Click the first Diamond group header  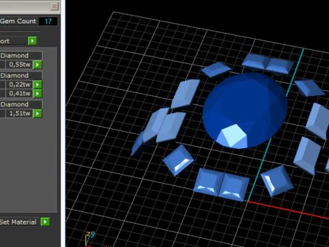pyautogui.click(x=21, y=56)
